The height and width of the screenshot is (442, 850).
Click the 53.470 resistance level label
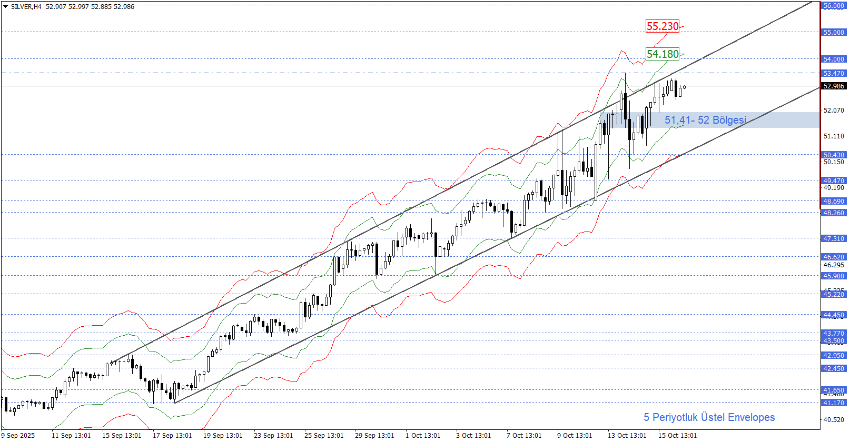click(834, 74)
